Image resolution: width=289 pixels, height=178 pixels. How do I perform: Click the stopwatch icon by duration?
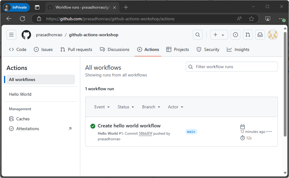243,138
